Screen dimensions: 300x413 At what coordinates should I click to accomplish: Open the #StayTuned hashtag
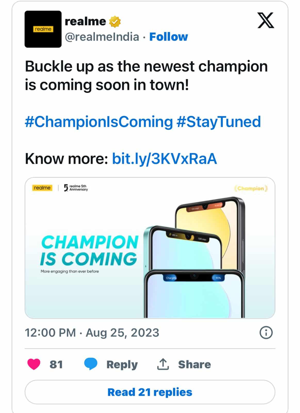[x=218, y=122]
